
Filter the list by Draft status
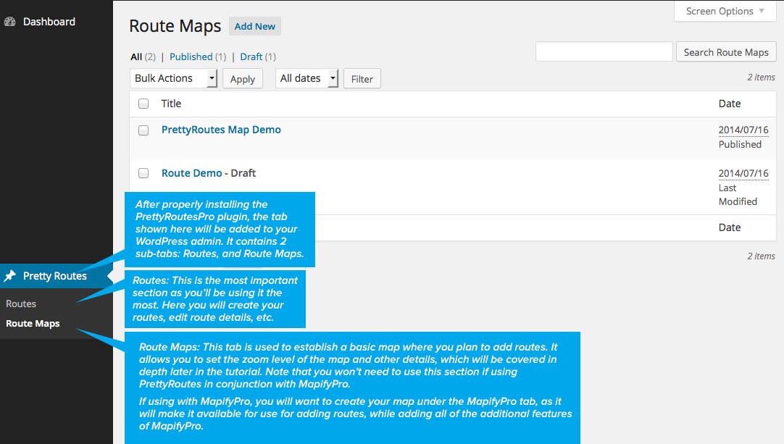251,56
